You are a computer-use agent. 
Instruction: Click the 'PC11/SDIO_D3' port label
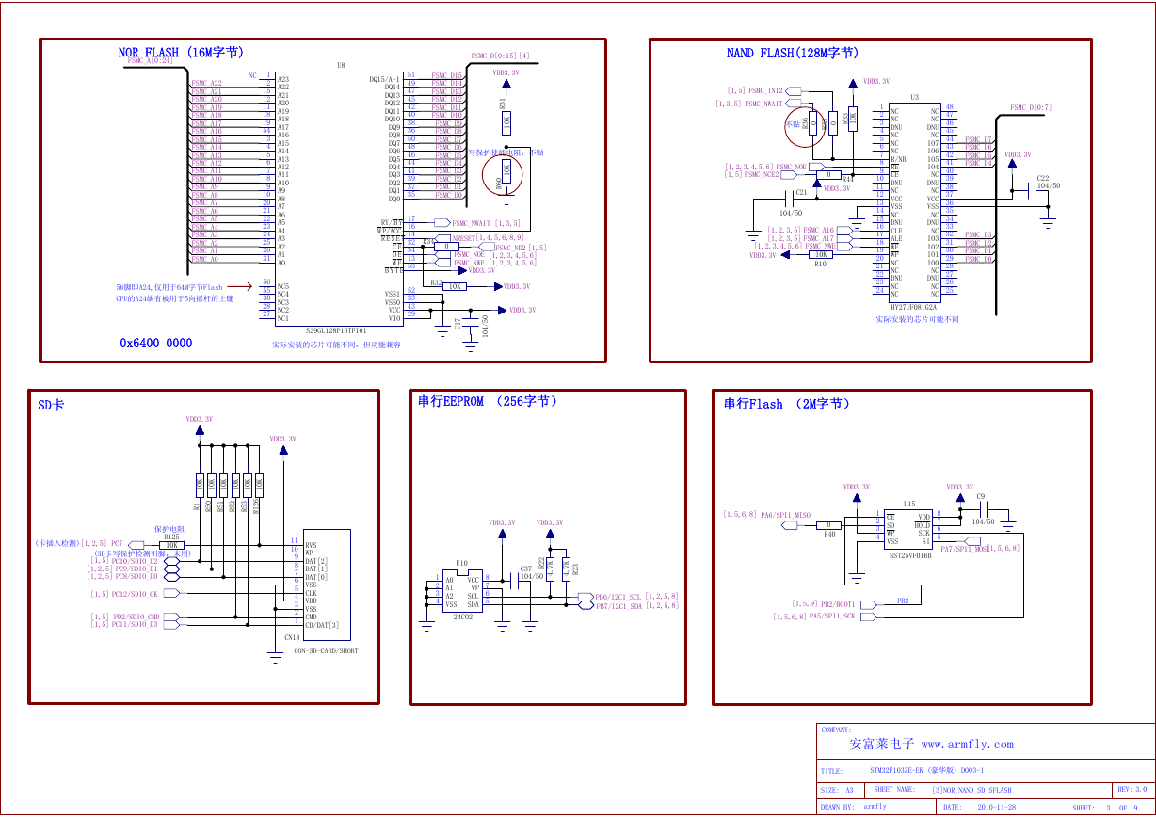pyautogui.click(x=135, y=624)
